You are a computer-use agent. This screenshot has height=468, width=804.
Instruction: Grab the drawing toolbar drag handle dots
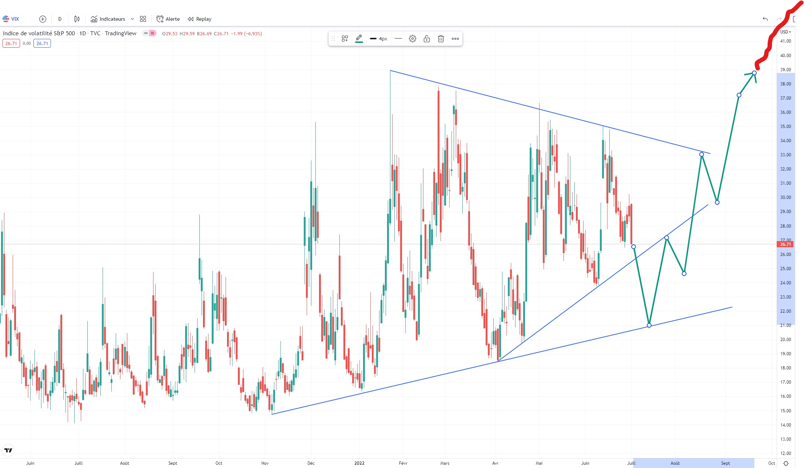[333, 39]
